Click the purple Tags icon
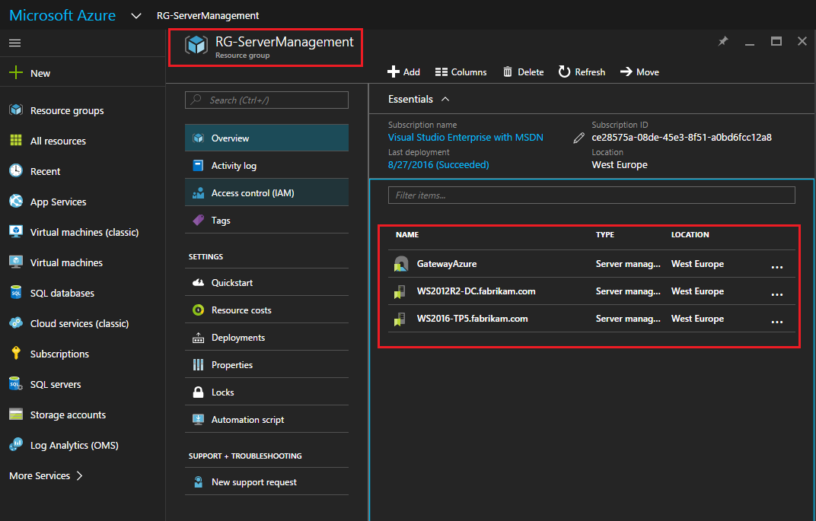The height and width of the screenshot is (521, 816). tap(198, 220)
